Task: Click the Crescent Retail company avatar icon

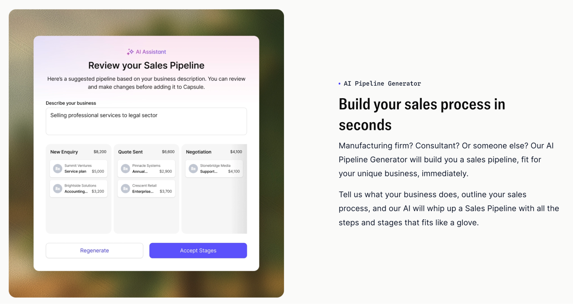Action: pyautogui.click(x=126, y=188)
